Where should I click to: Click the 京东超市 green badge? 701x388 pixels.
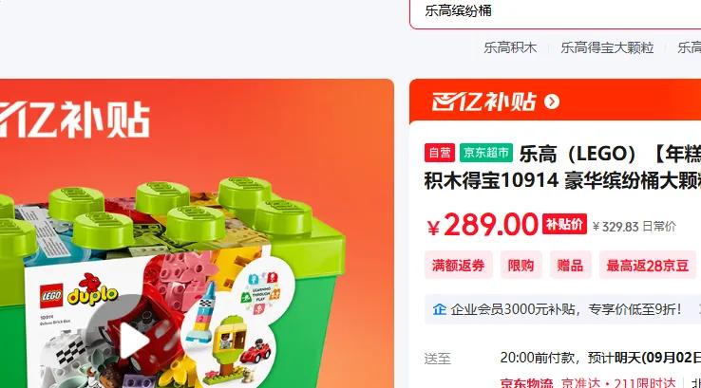point(486,153)
